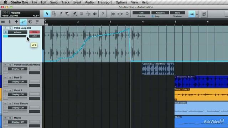Click the highlighted arrow toolbar button
The height and width of the screenshot is (128, 228).
(x=192, y=14)
